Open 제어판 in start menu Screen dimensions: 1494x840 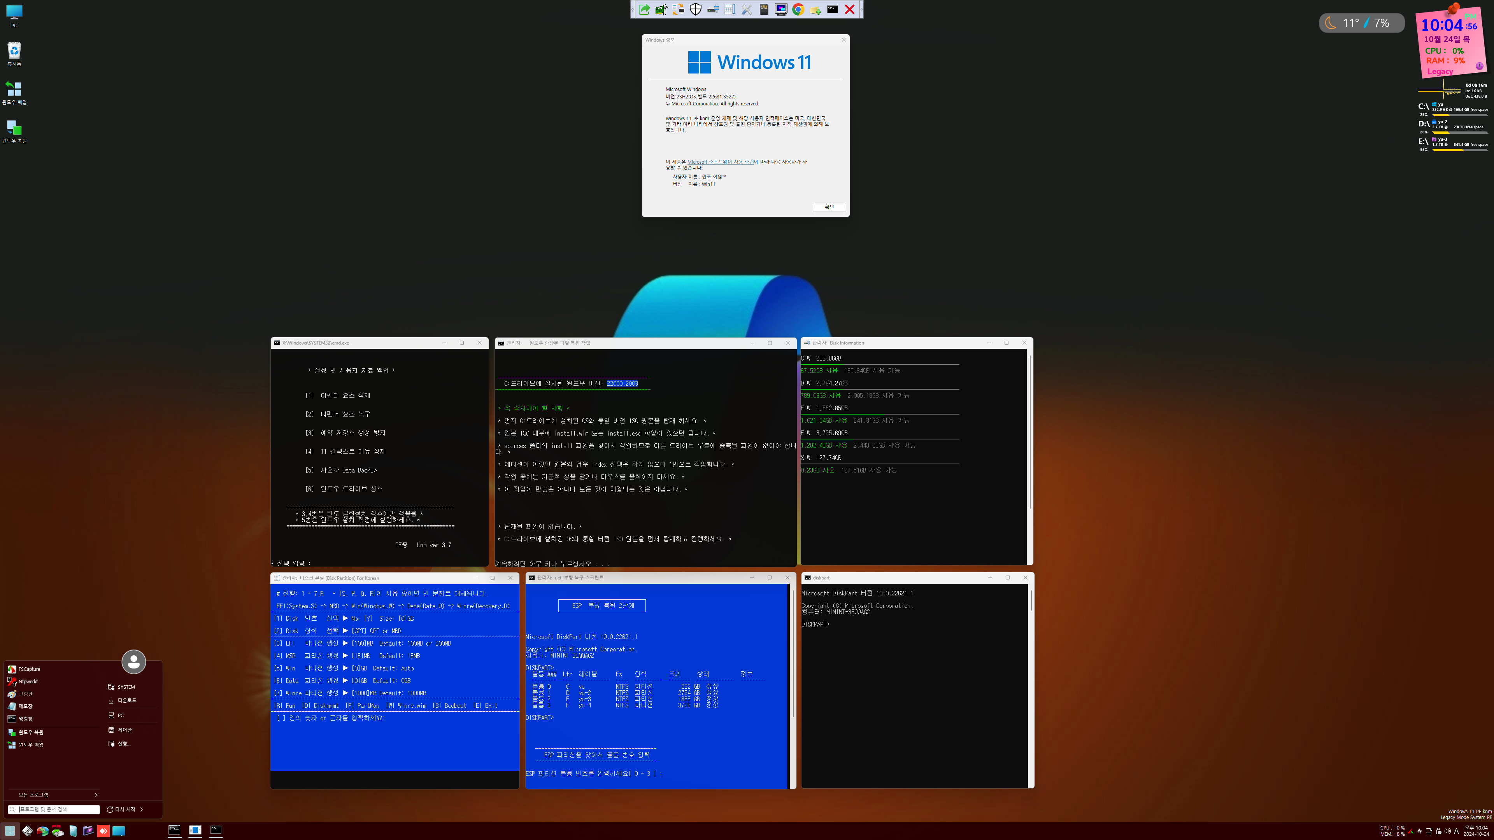click(120, 730)
